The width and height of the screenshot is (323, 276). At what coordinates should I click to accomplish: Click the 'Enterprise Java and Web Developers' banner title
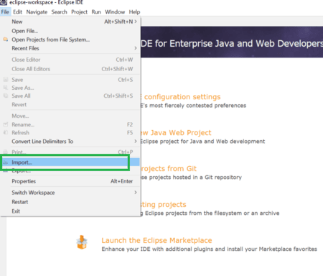232,44
